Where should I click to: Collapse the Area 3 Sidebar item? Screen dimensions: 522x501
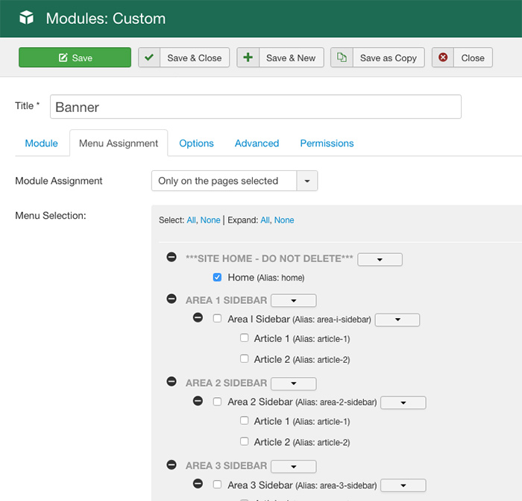pyautogui.click(x=198, y=483)
